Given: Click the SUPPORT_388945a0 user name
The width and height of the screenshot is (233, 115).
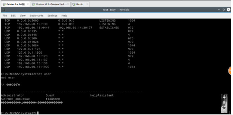Looking at the screenshot, I should 15,99.
